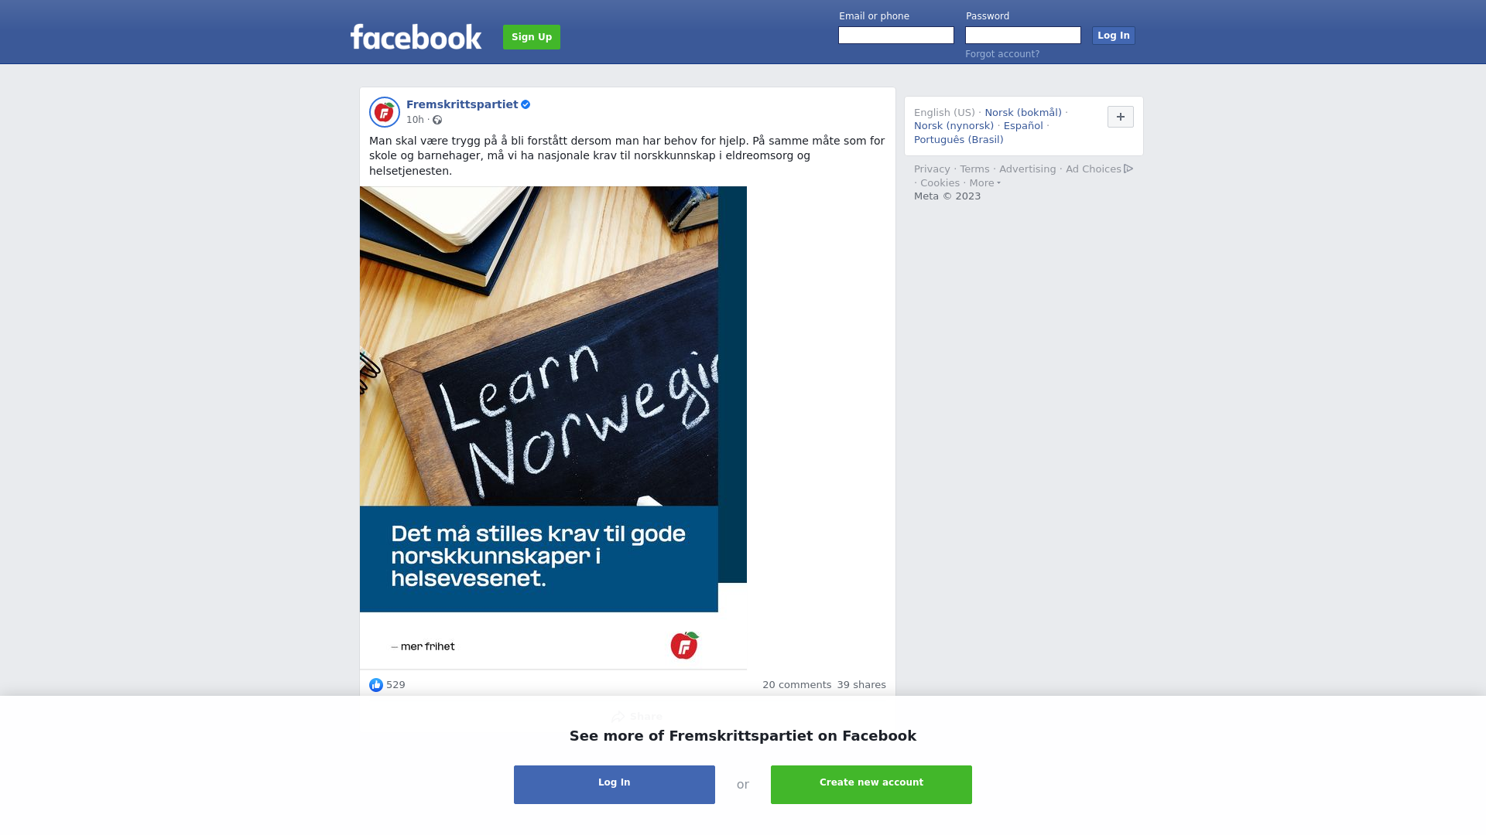Click the Ad Choices triangle icon
1486x835 pixels.
pyautogui.click(x=1128, y=169)
